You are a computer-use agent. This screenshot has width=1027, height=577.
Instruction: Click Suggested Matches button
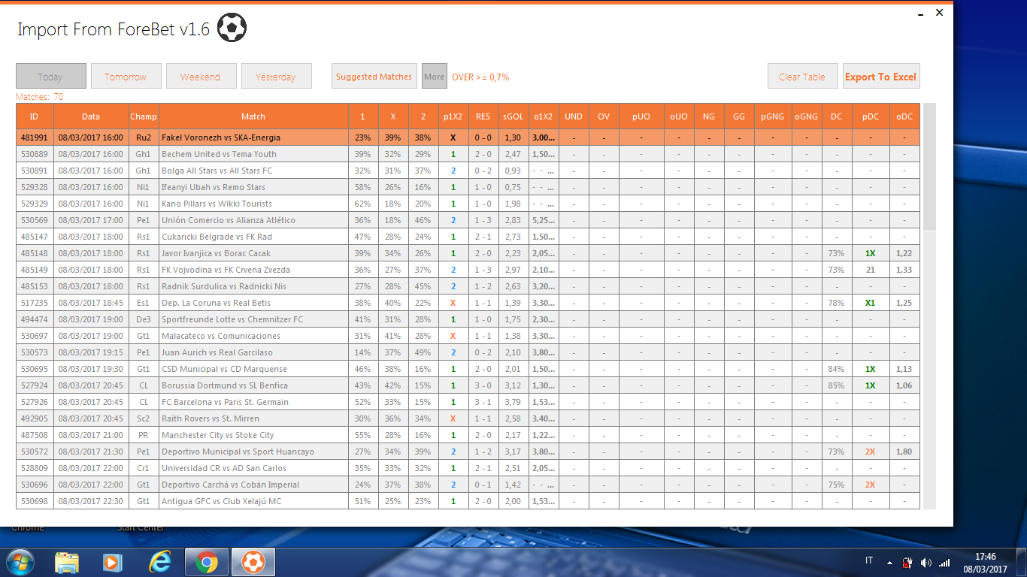pyautogui.click(x=374, y=76)
